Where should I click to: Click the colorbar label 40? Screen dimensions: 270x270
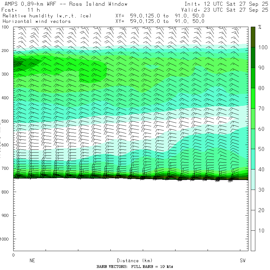[x=261, y=169]
